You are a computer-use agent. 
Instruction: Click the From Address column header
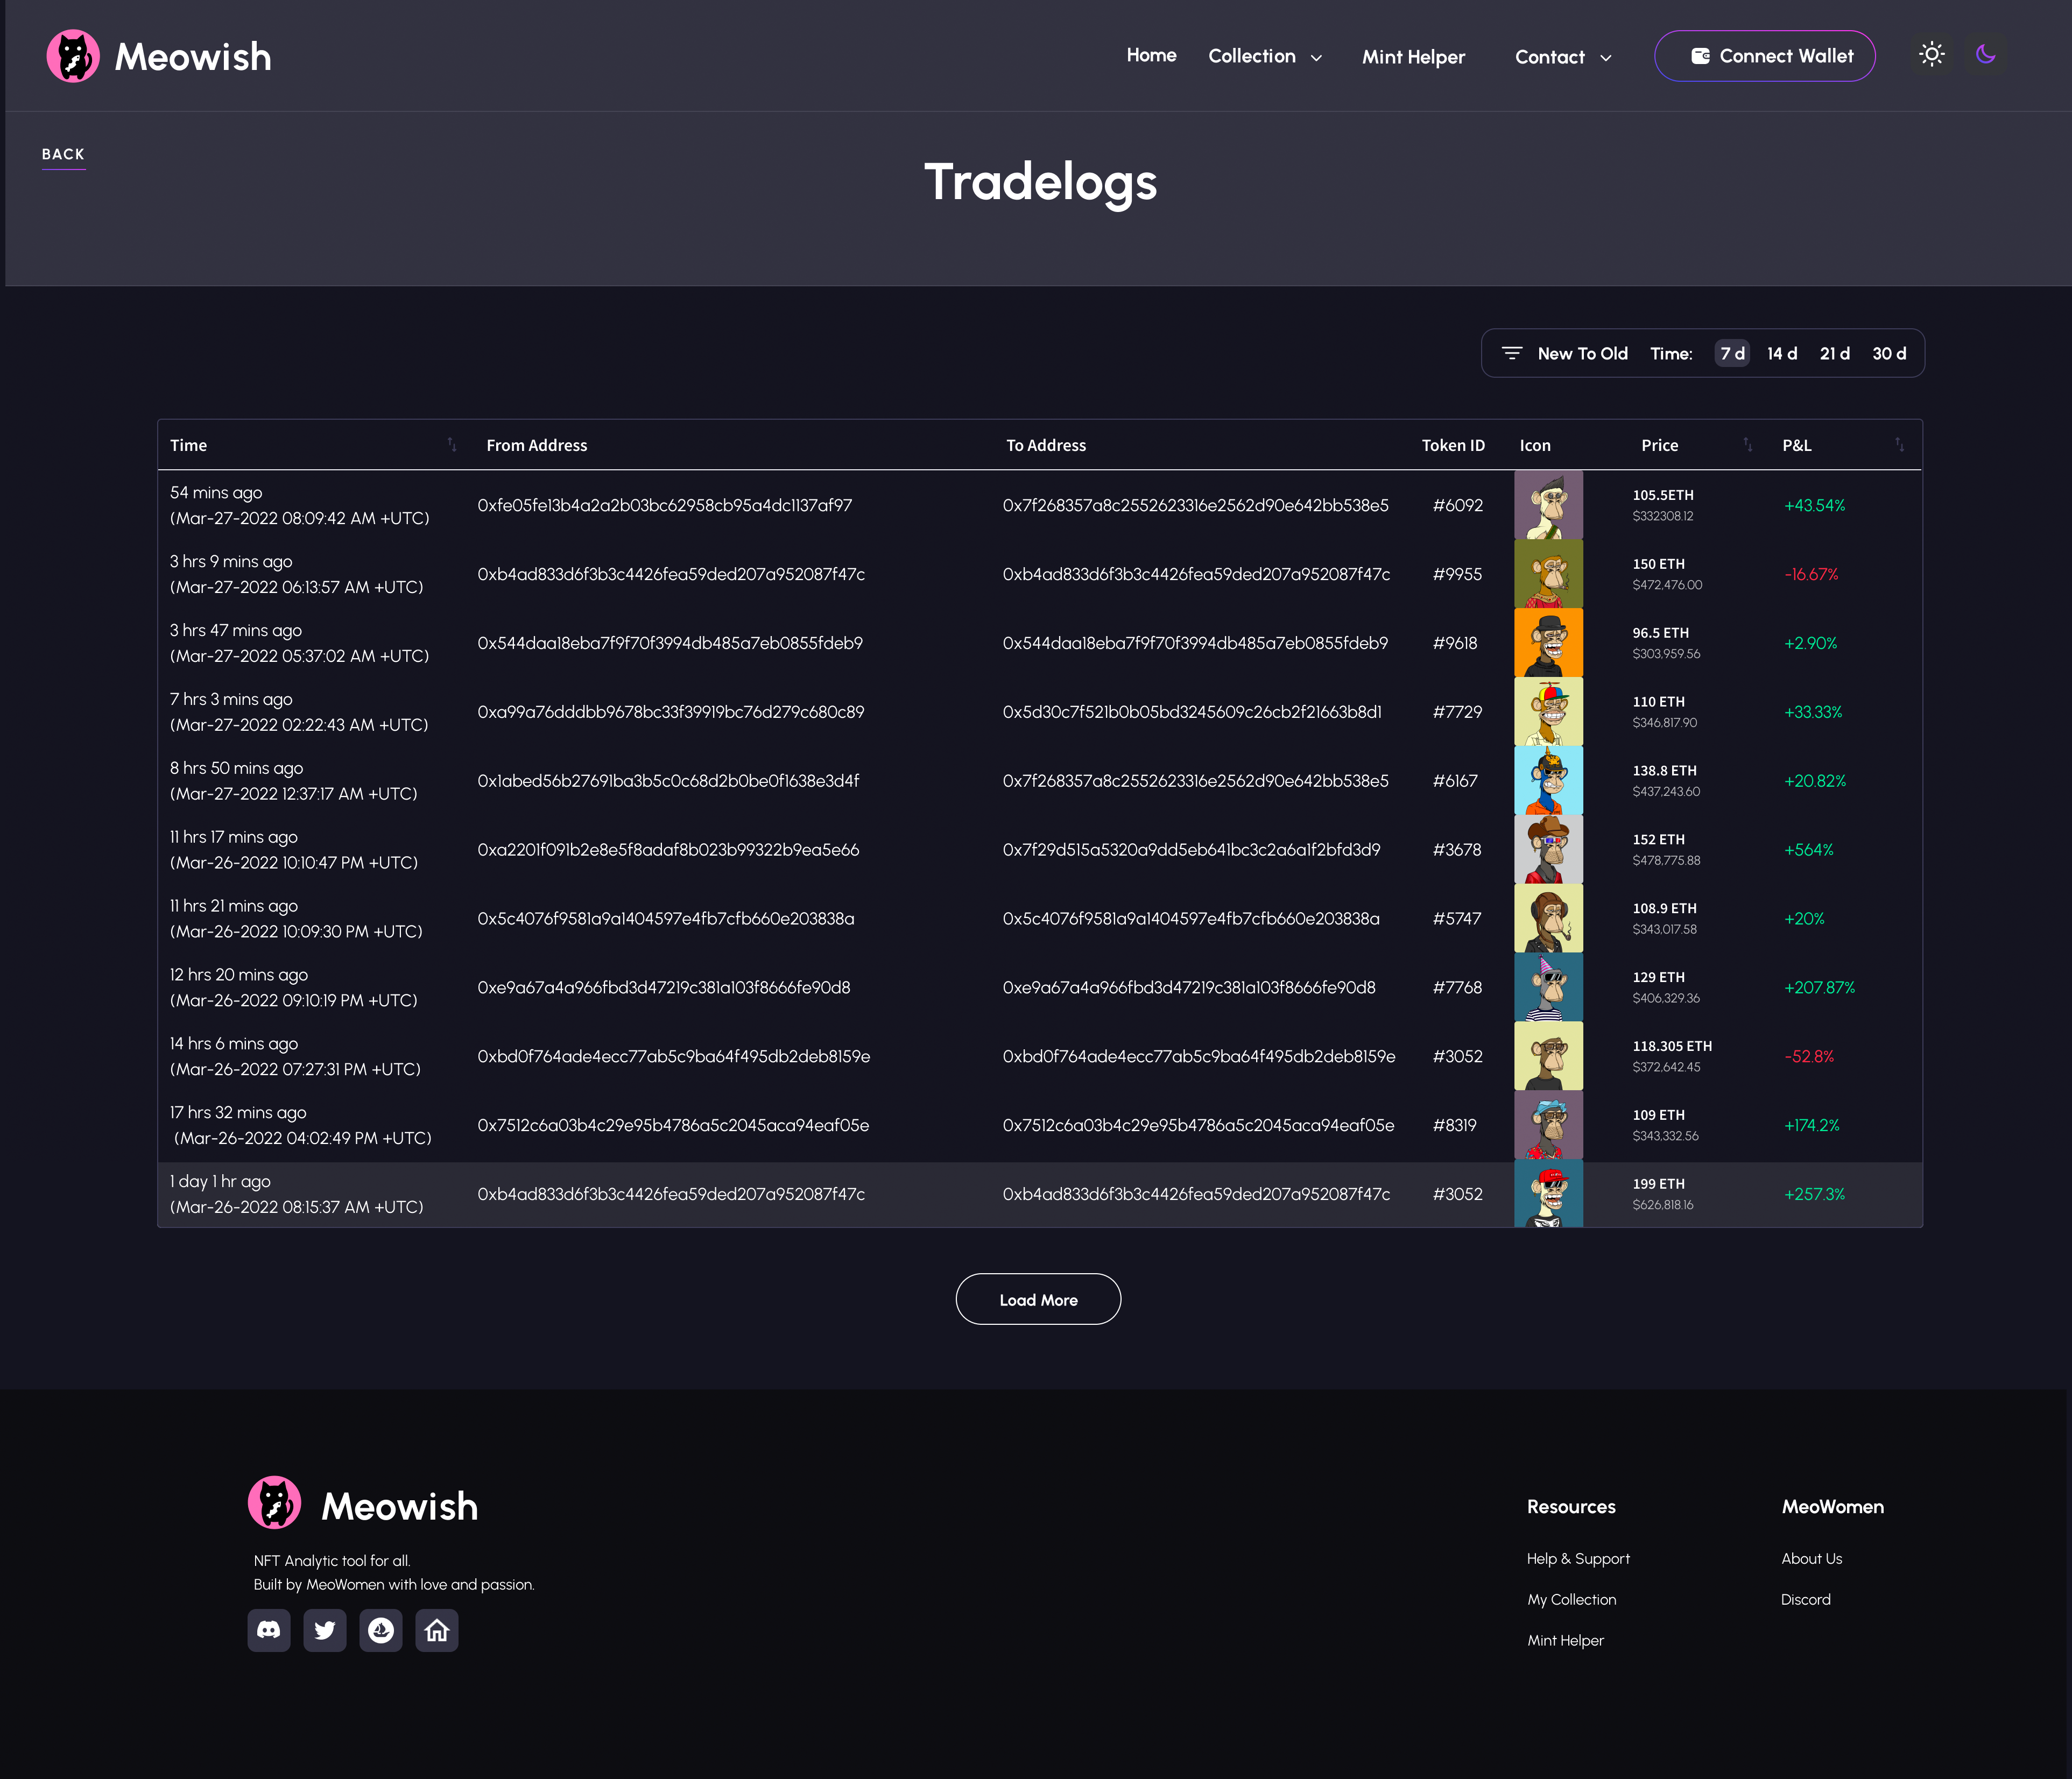tap(537, 445)
